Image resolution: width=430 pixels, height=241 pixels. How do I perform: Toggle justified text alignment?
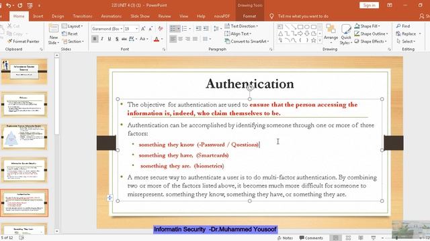click(196, 39)
